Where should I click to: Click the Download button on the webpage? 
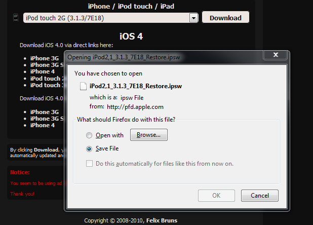click(x=225, y=18)
